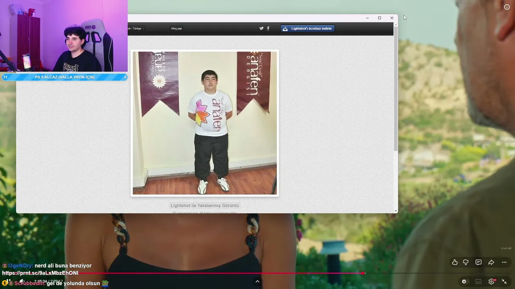Click the l3geNDry username in chat

coord(21,266)
